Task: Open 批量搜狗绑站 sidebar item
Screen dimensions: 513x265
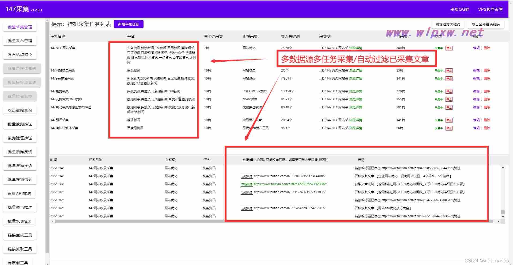Action: point(20,180)
